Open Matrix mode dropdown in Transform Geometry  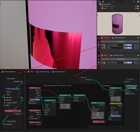pos(79,99)
